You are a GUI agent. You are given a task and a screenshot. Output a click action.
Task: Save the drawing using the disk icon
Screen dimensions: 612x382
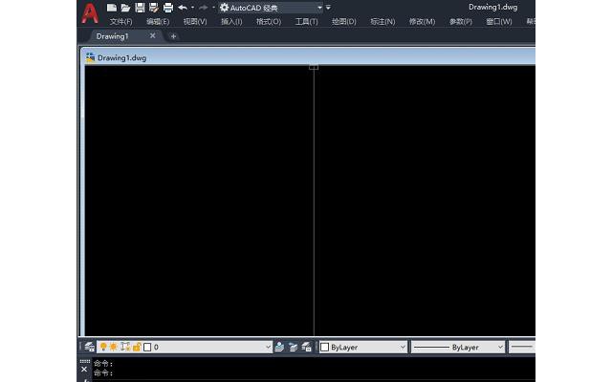[140, 8]
